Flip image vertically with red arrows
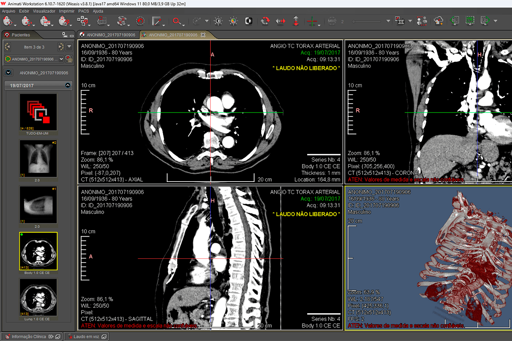The width and height of the screenshot is (512, 341). point(296,20)
